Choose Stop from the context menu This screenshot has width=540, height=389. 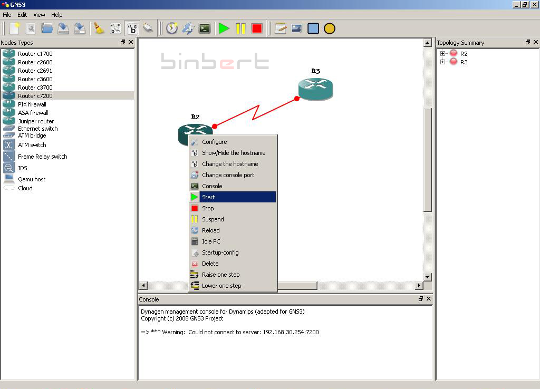click(x=233, y=208)
